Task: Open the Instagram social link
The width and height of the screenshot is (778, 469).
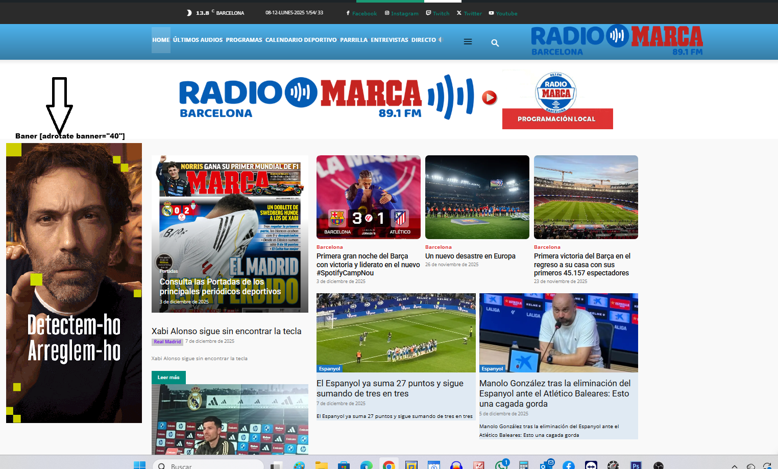Action: click(x=405, y=13)
